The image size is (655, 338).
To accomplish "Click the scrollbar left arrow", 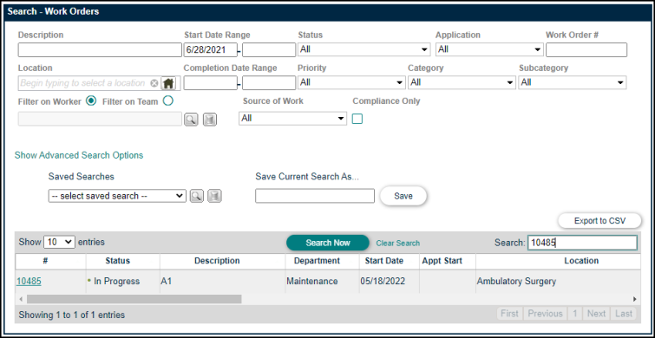I will coord(21,299).
